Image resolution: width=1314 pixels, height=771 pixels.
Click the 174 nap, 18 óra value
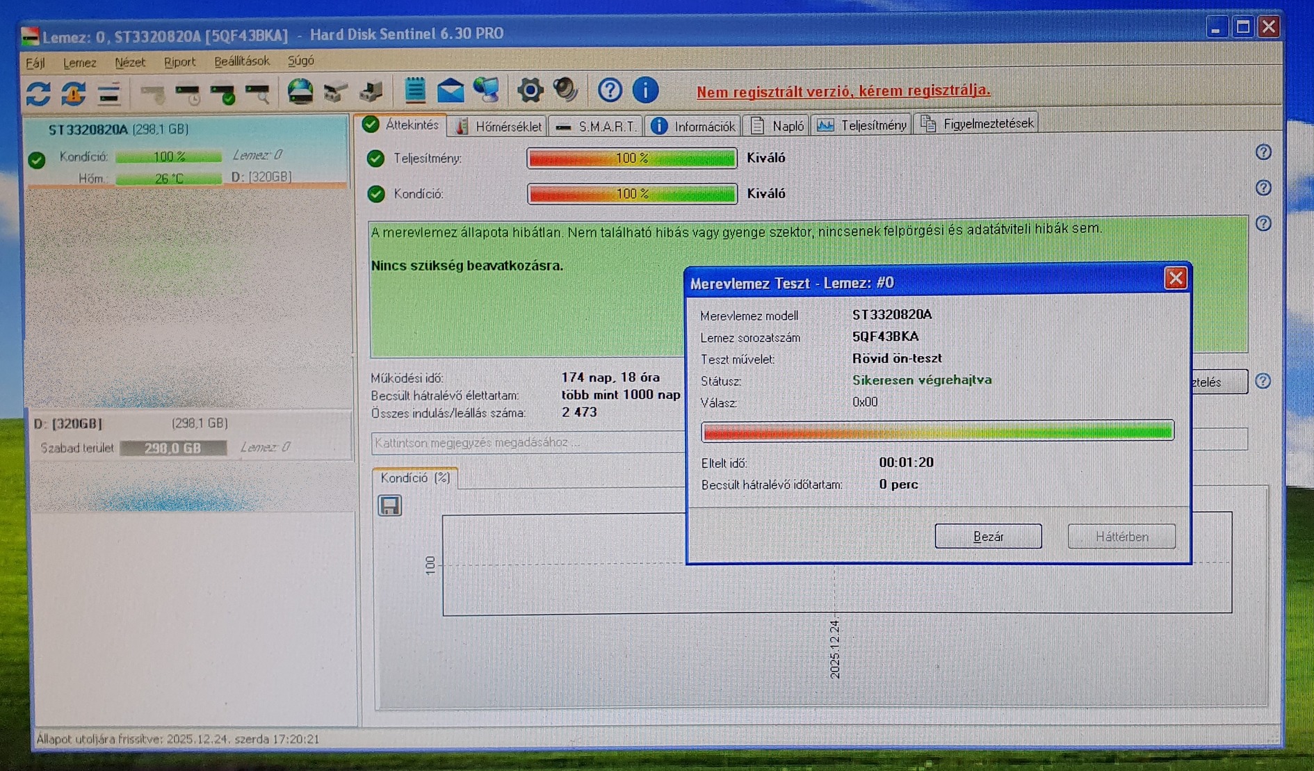click(610, 378)
